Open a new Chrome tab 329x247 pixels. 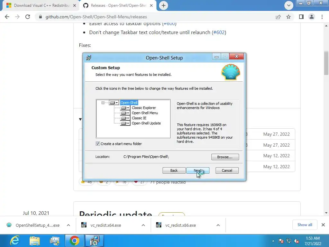click(164, 5)
